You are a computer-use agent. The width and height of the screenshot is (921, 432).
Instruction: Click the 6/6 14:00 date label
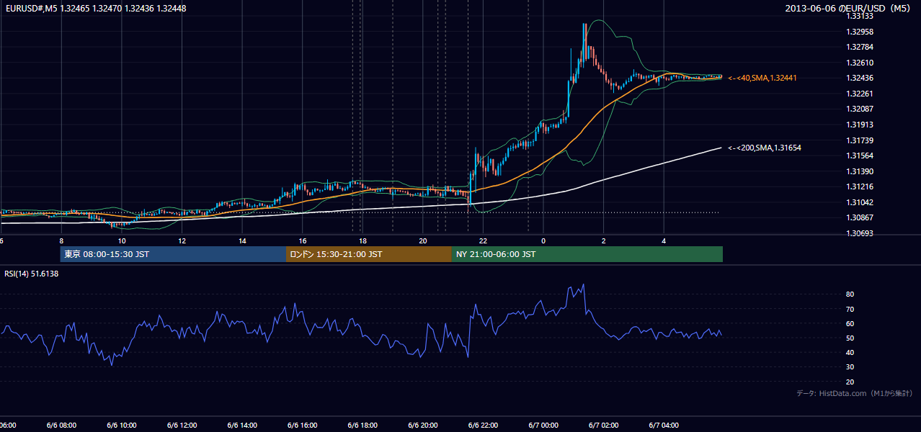point(242,426)
